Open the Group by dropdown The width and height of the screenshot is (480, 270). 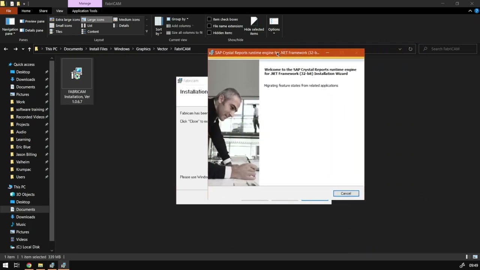pos(177,19)
